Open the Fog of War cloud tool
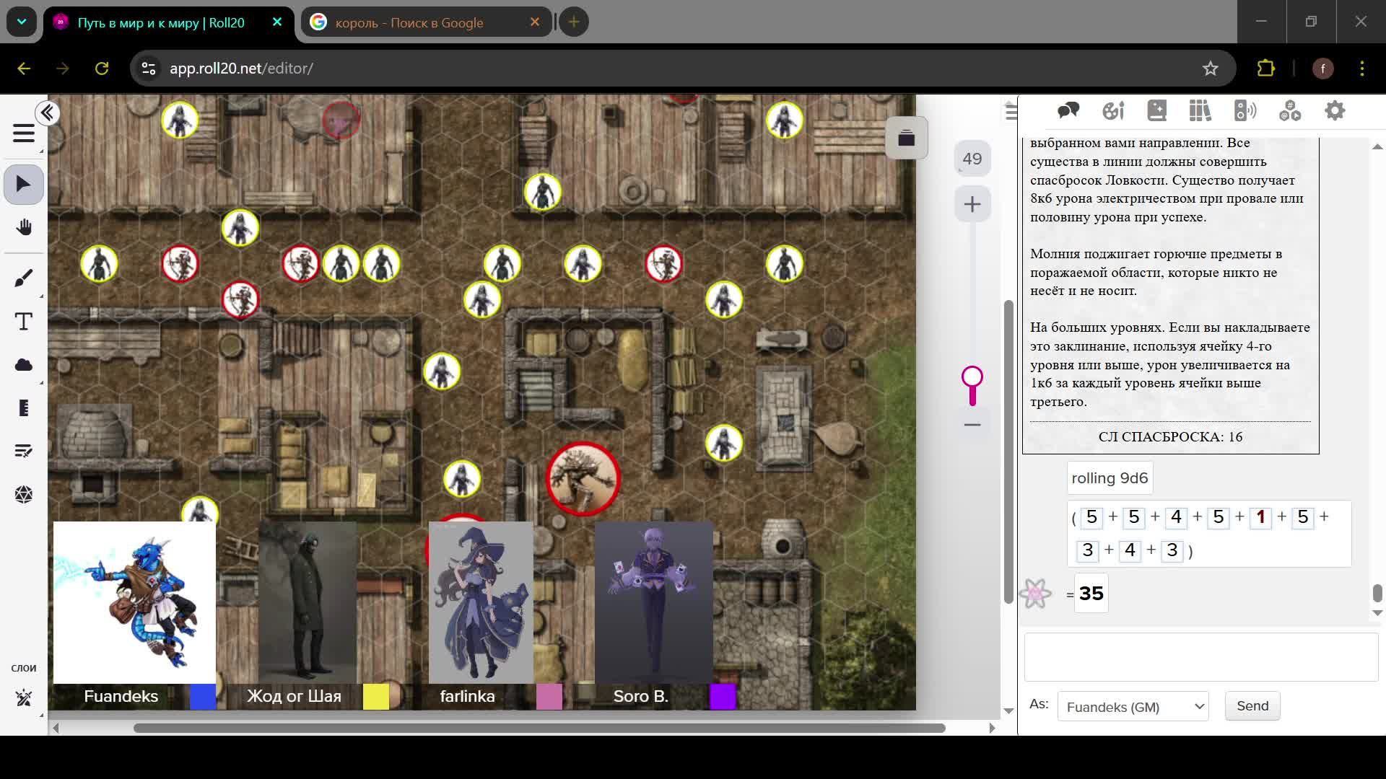Screen dimensions: 1386x779 (x=24, y=365)
